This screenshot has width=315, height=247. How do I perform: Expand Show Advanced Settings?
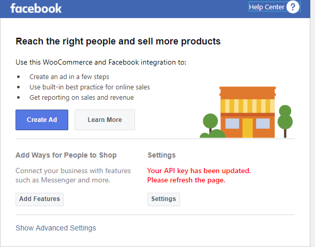tap(56, 228)
